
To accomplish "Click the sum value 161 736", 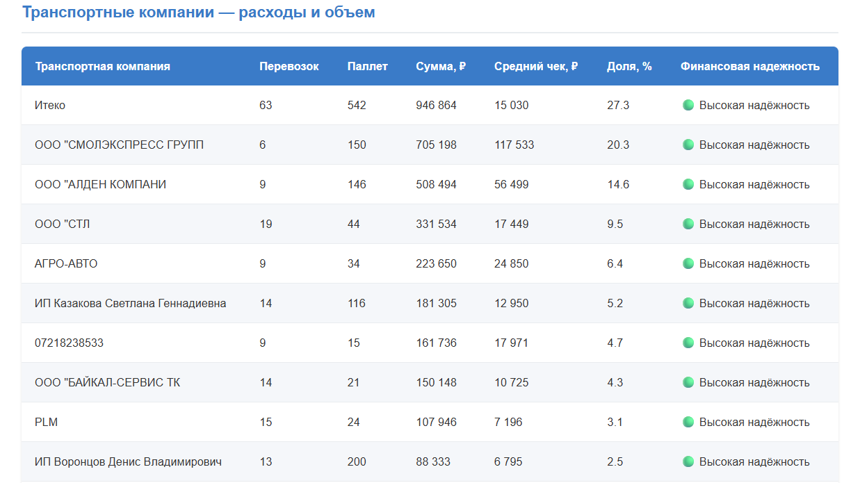I will pyautogui.click(x=437, y=343).
